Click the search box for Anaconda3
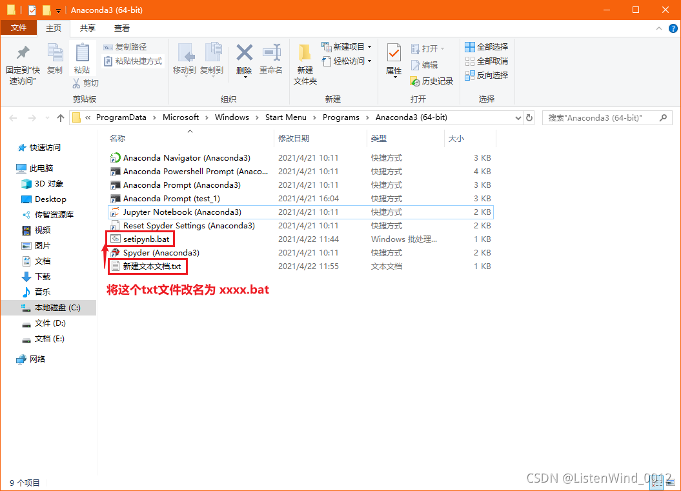The width and height of the screenshot is (681, 491). [x=607, y=117]
